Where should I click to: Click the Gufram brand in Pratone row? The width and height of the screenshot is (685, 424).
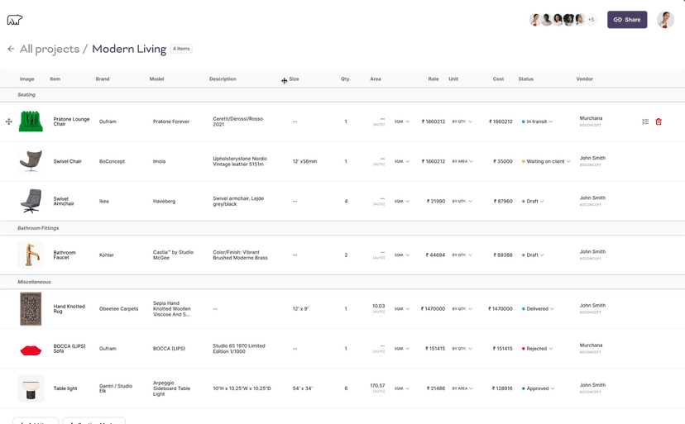tap(108, 121)
